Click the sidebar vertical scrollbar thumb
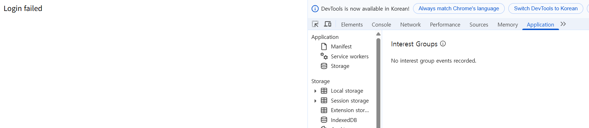This screenshot has height=128, width=589. pyautogui.click(x=378, y=83)
